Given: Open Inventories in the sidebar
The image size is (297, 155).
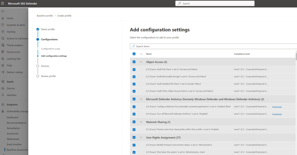Looking at the screenshot, I should pyautogui.click(x=12, y=134).
